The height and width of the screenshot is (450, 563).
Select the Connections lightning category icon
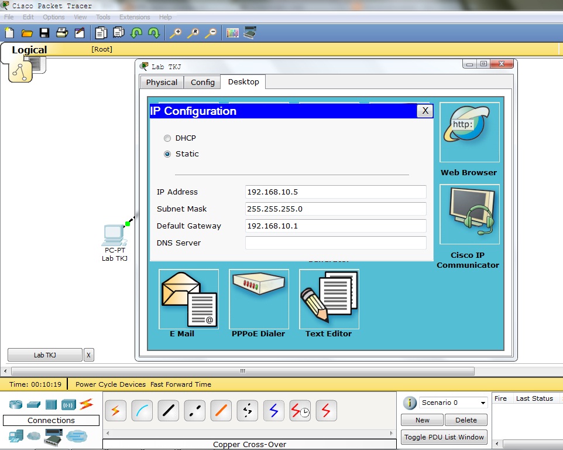[87, 404]
